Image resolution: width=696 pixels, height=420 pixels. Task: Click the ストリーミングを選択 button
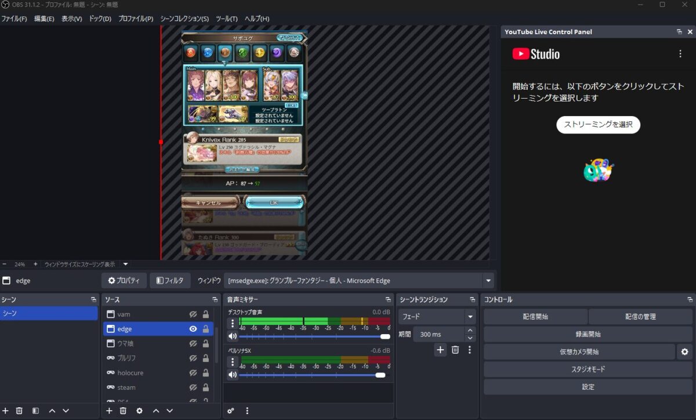click(598, 125)
